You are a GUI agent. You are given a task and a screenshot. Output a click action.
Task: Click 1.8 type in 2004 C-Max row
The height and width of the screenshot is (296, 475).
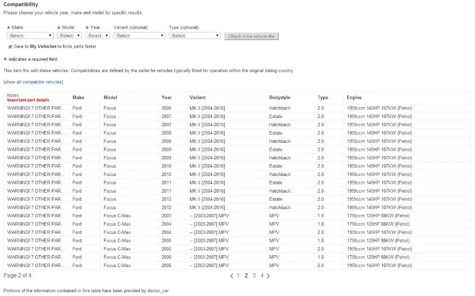click(x=321, y=224)
